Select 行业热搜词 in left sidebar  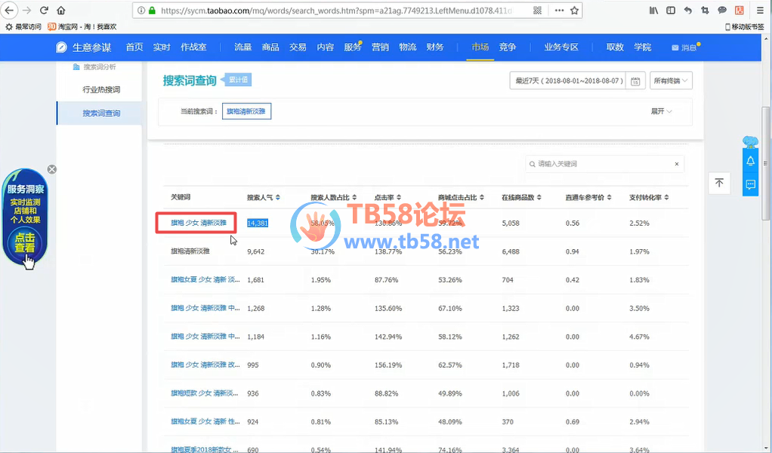coord(101,90)
